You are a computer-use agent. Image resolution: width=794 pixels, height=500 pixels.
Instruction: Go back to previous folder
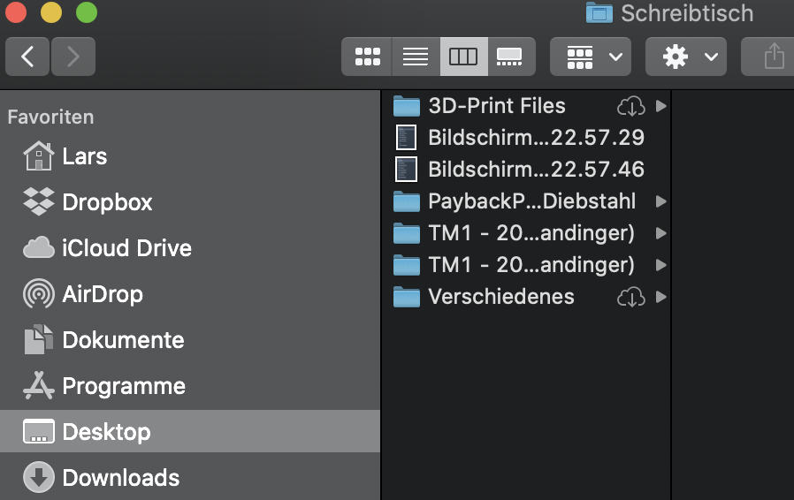tap(28, 57)
